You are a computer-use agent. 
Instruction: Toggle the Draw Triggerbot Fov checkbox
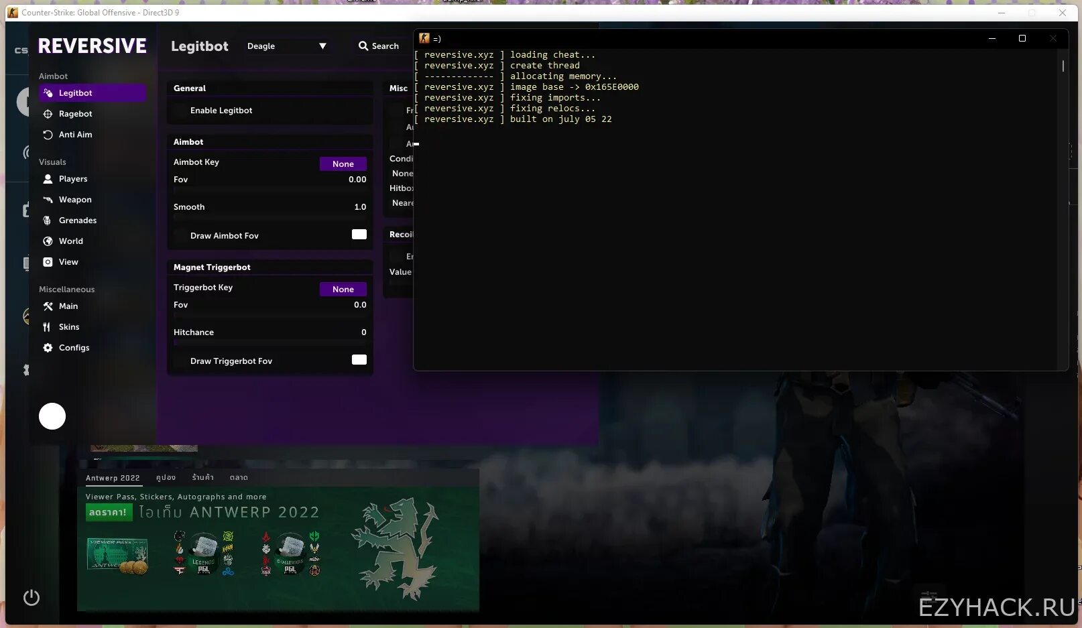(x=181, y=361)
